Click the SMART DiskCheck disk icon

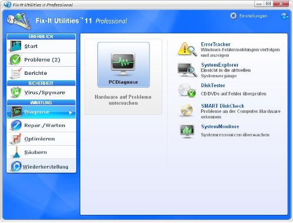187,111
